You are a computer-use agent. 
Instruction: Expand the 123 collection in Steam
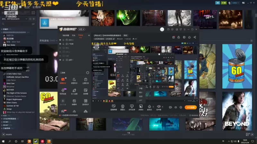click(2, 116)
